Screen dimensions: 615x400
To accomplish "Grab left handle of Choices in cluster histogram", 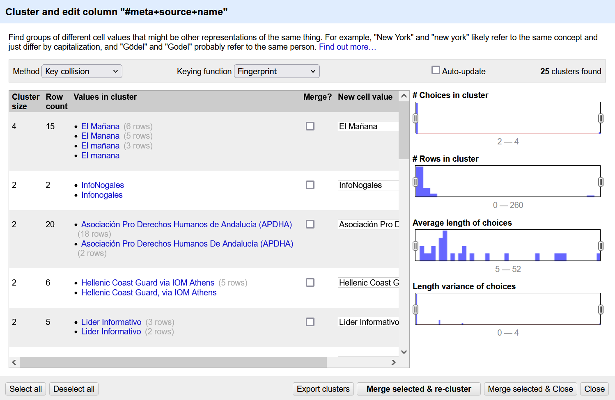I will coord(415,118).
